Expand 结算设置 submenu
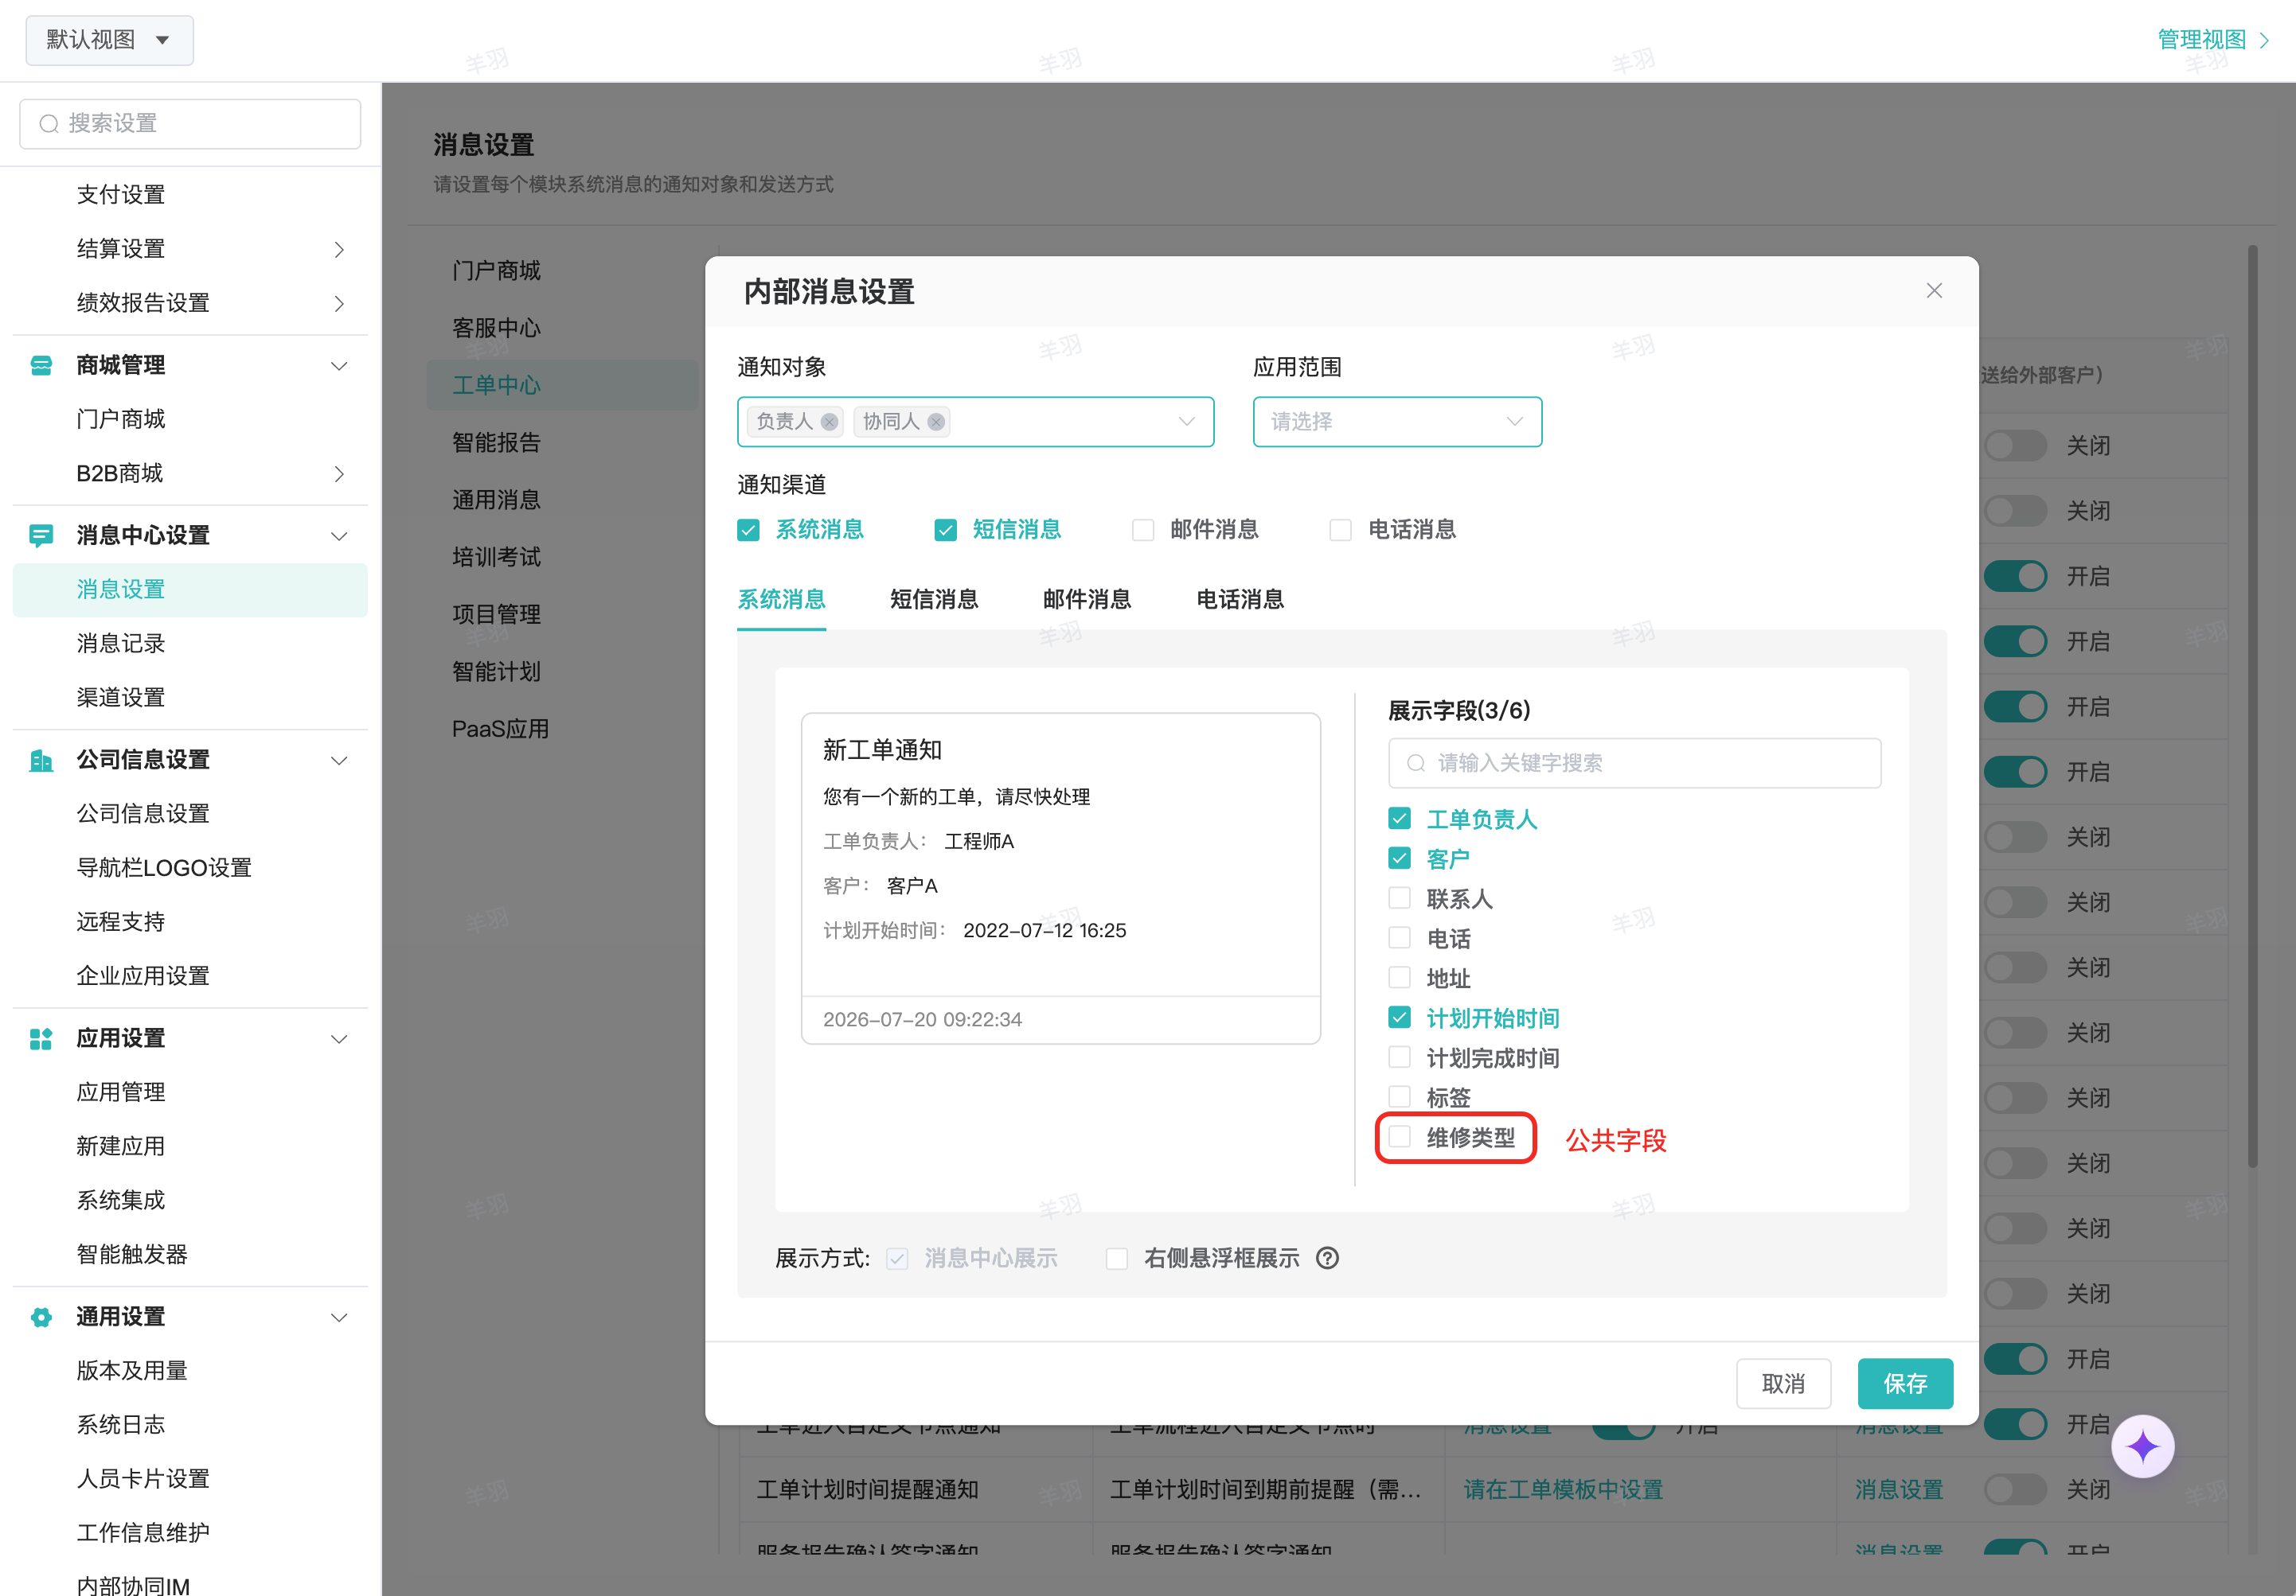Viewport: 2296px width, 1596px height. (x=339, y=249)
